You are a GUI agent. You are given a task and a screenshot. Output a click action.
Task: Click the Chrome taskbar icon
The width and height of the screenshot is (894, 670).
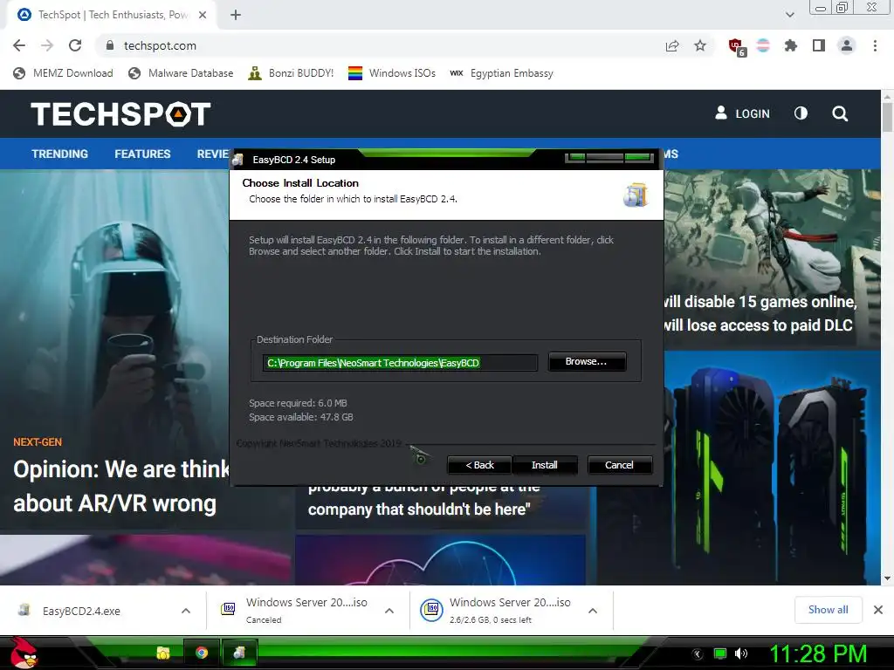(202, 653)
